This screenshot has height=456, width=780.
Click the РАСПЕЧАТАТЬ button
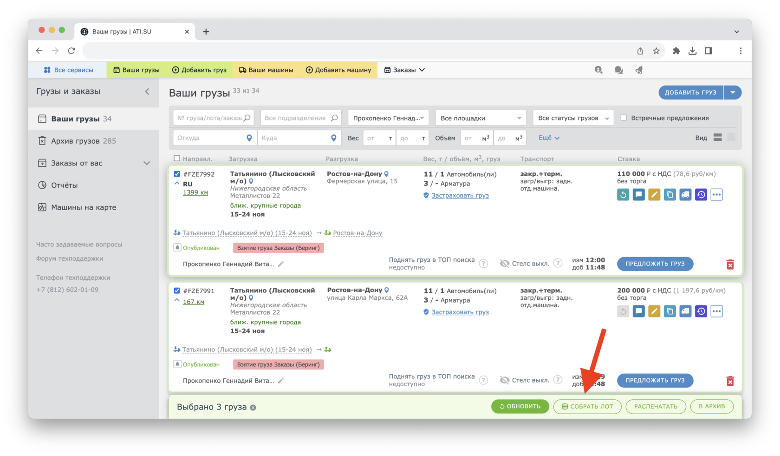[x=656, y=406]
